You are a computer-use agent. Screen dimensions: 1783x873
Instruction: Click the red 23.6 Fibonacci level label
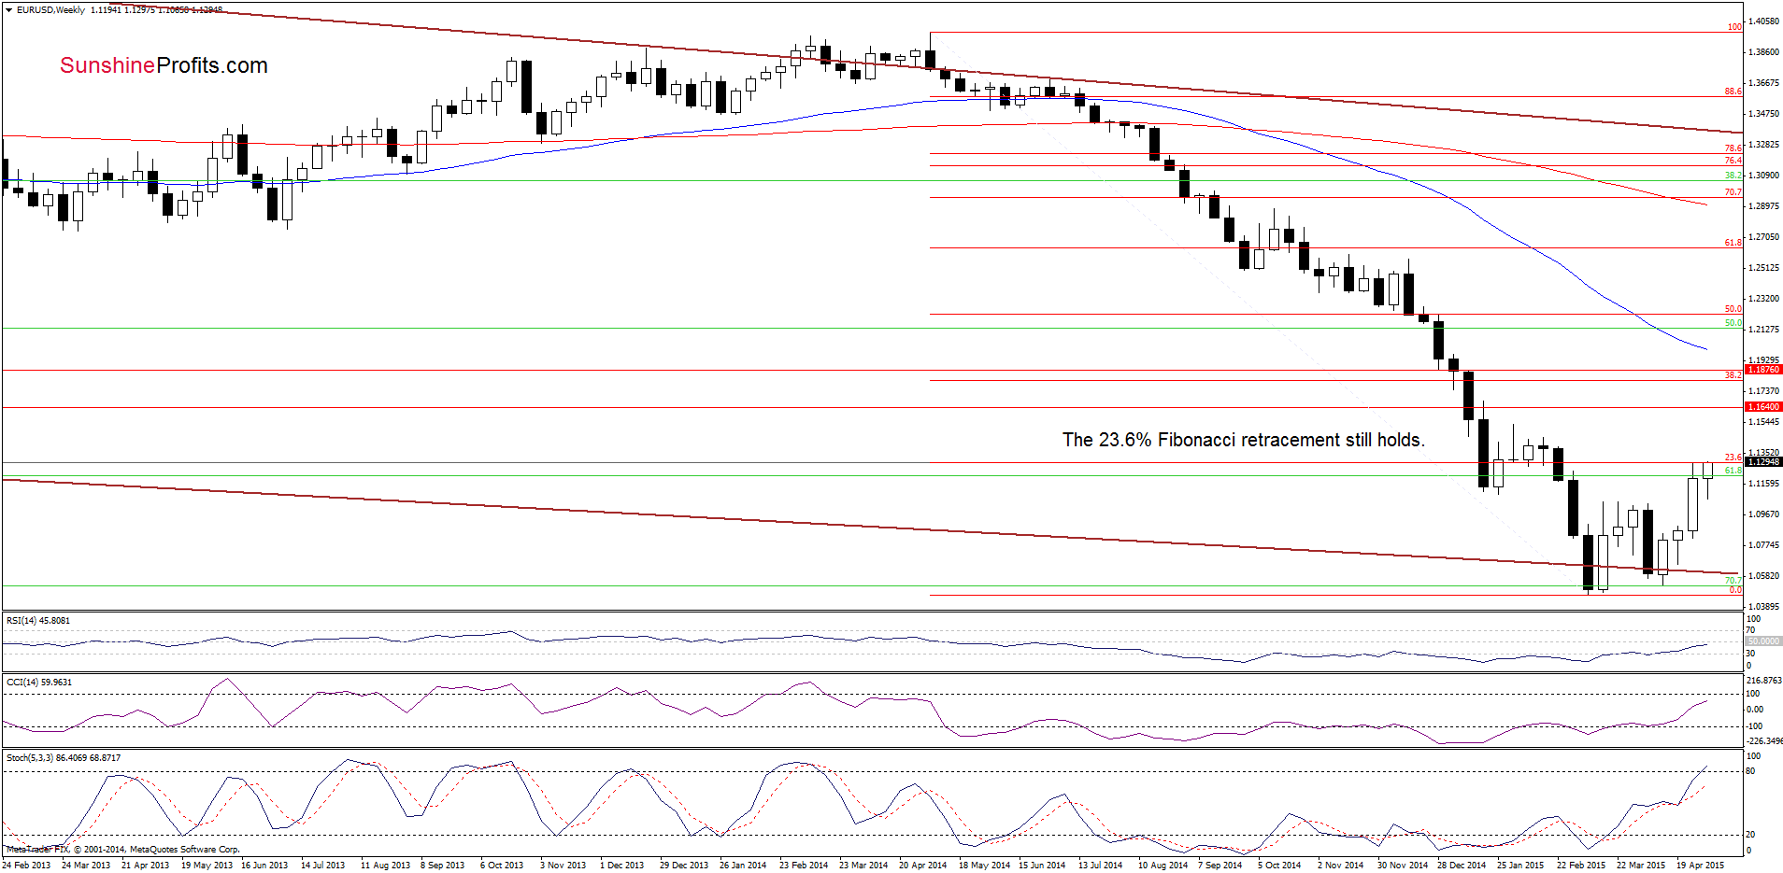pyautogui.click(x=1733, y=458)
